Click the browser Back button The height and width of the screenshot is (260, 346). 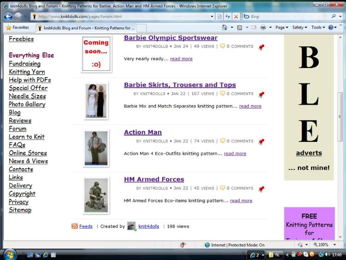point(8,16)
